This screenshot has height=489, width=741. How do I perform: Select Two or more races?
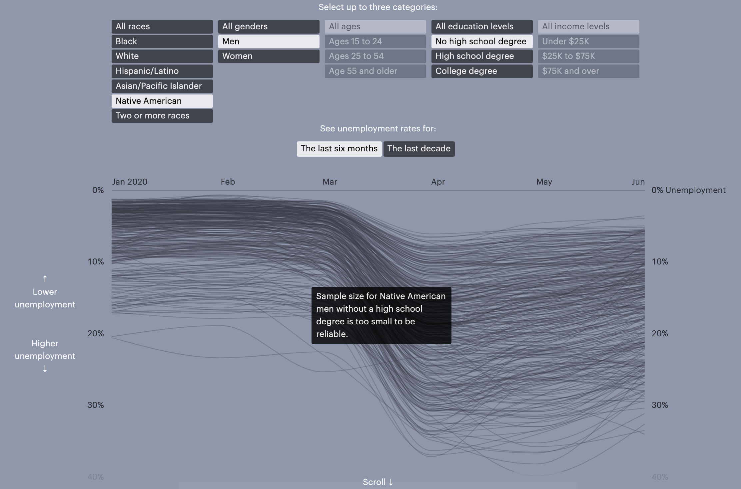click(162, 116)
